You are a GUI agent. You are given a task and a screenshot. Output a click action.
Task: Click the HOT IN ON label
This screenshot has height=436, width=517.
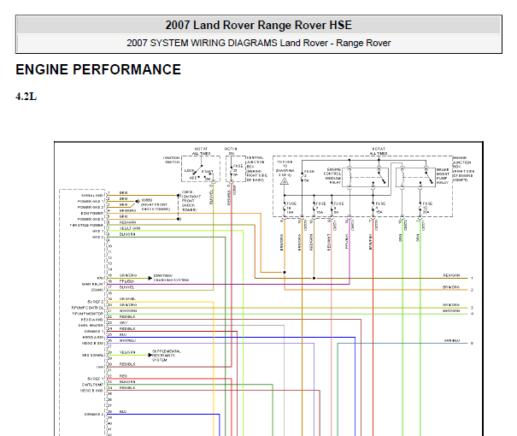tap(231, 151)
